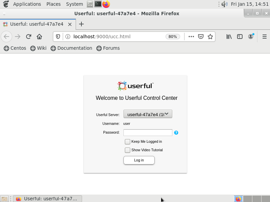Open the Documentation bookmark
The height and width of the screenshot is (202, 270).
point(71,48)
